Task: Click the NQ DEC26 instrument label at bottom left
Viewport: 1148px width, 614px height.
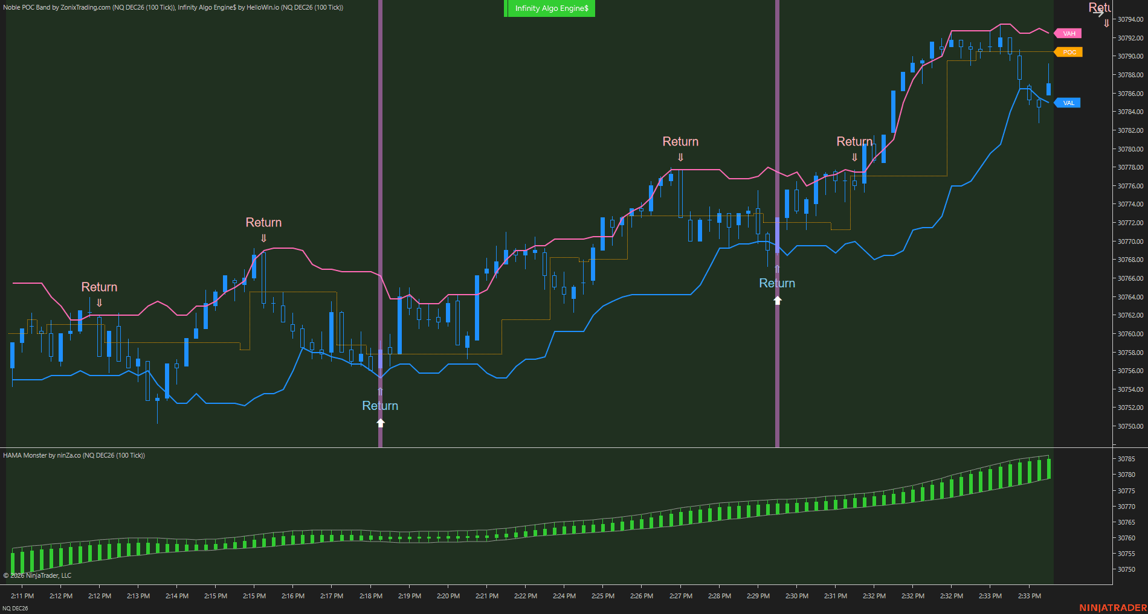Action: (15, 608)
